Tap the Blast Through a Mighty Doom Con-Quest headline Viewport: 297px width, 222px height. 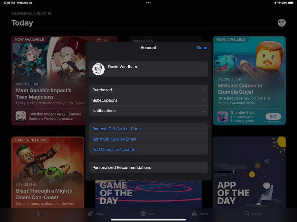click(x=44, y=194)
